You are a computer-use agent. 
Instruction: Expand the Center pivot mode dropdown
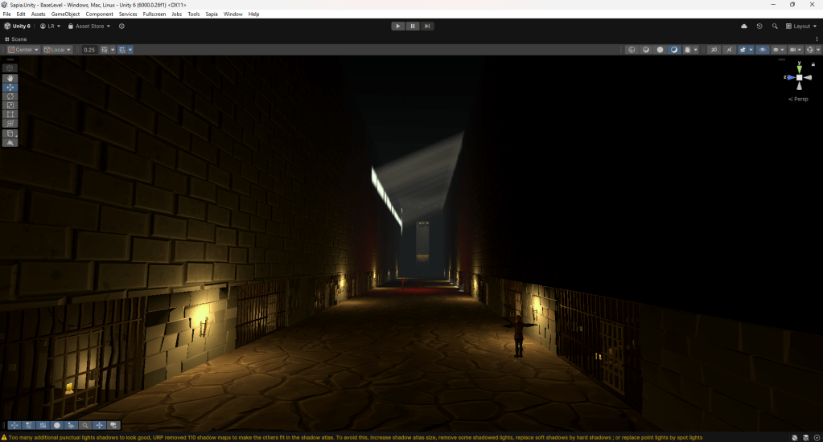(x=23, y=50)
